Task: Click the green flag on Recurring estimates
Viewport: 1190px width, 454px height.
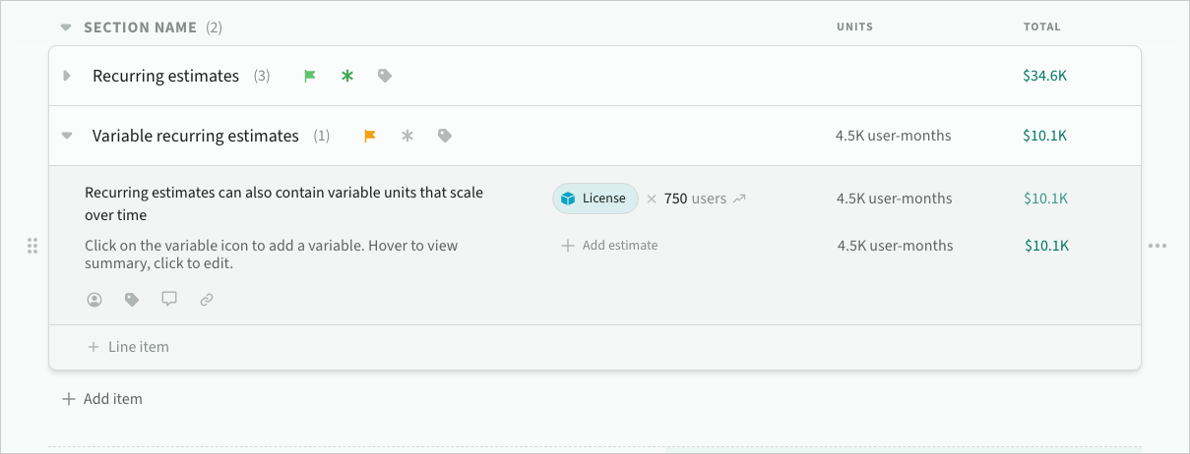Action: pyautogui.click(x=310, y=76)
